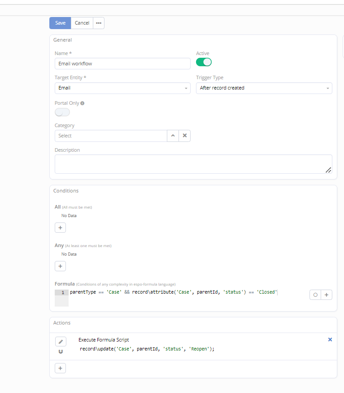Open the Target Entity dropdown

click(x=122, y=88)
